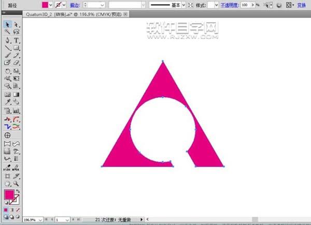Image resolution: width=311 pixels, height=225 pixels.
Task: Select the red arc plugin tool
Action: click(16, 119)
